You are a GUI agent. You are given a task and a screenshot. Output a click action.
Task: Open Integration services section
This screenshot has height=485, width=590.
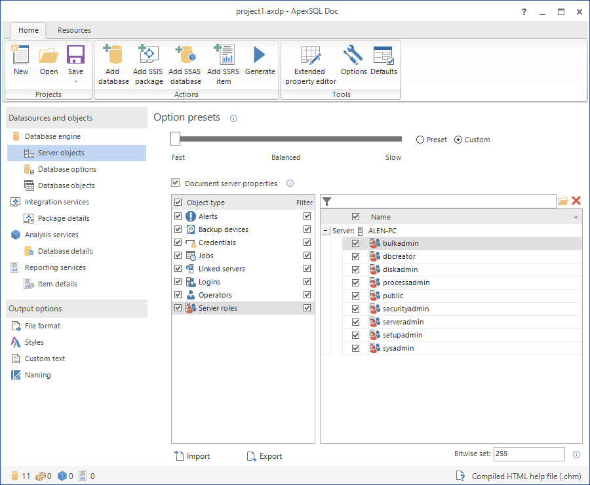57,202
